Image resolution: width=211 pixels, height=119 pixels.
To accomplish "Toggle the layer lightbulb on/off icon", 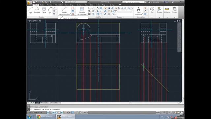I will pos(109,11).
